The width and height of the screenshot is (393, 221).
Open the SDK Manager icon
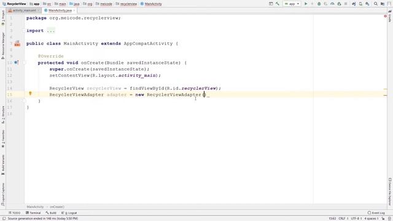(367, 4)
